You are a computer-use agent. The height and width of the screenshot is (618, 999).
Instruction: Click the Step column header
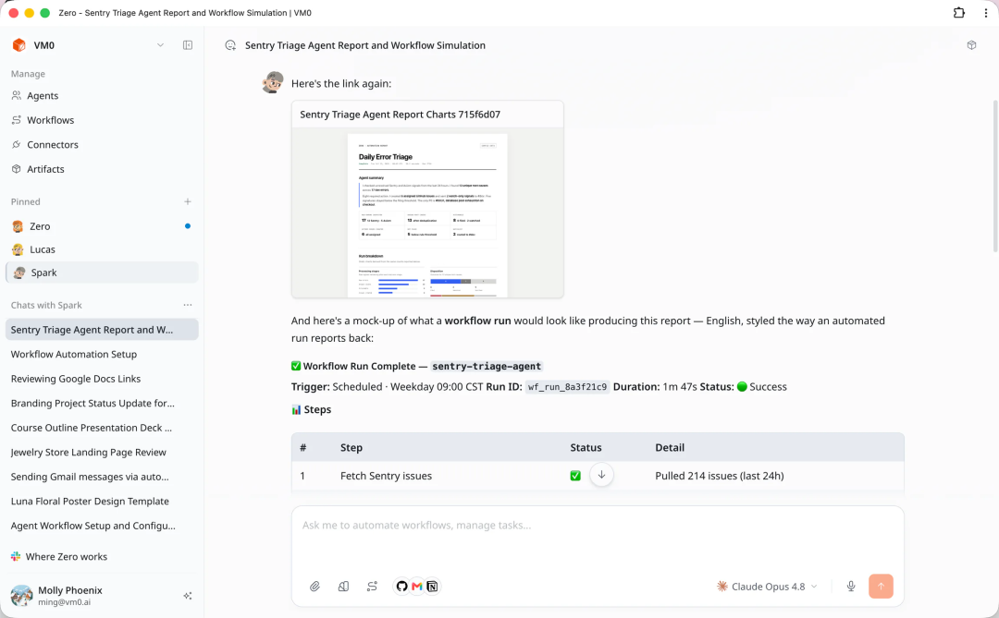tap(351, 448)
